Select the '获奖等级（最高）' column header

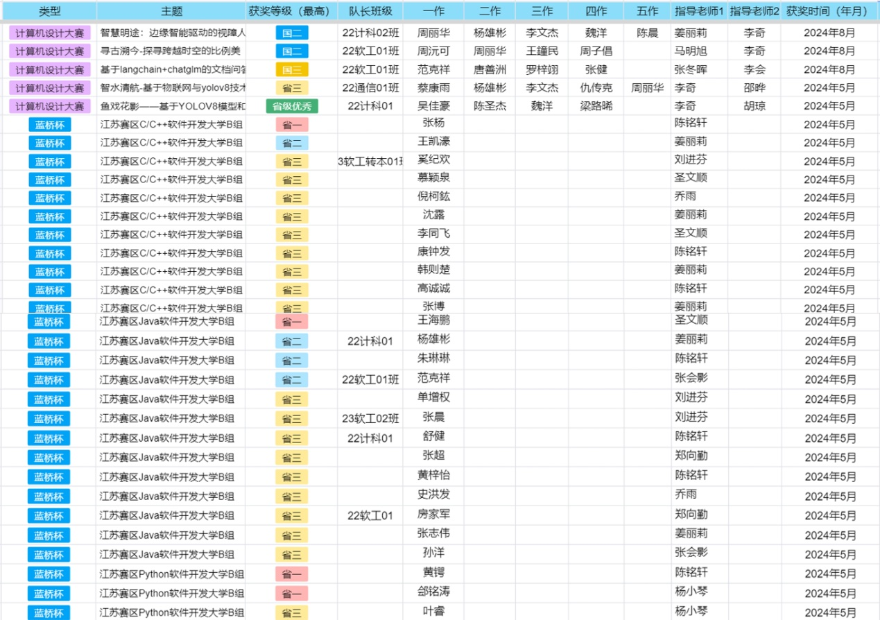point(292,11)
